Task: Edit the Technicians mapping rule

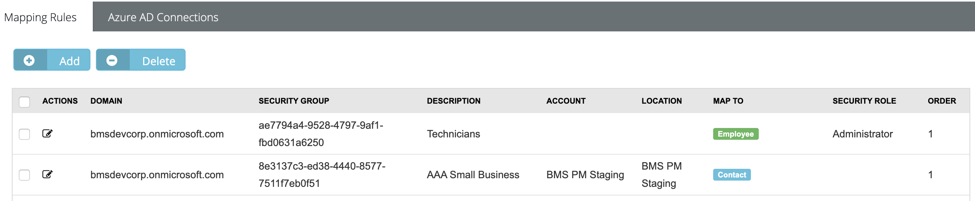Action: point(48,133)
